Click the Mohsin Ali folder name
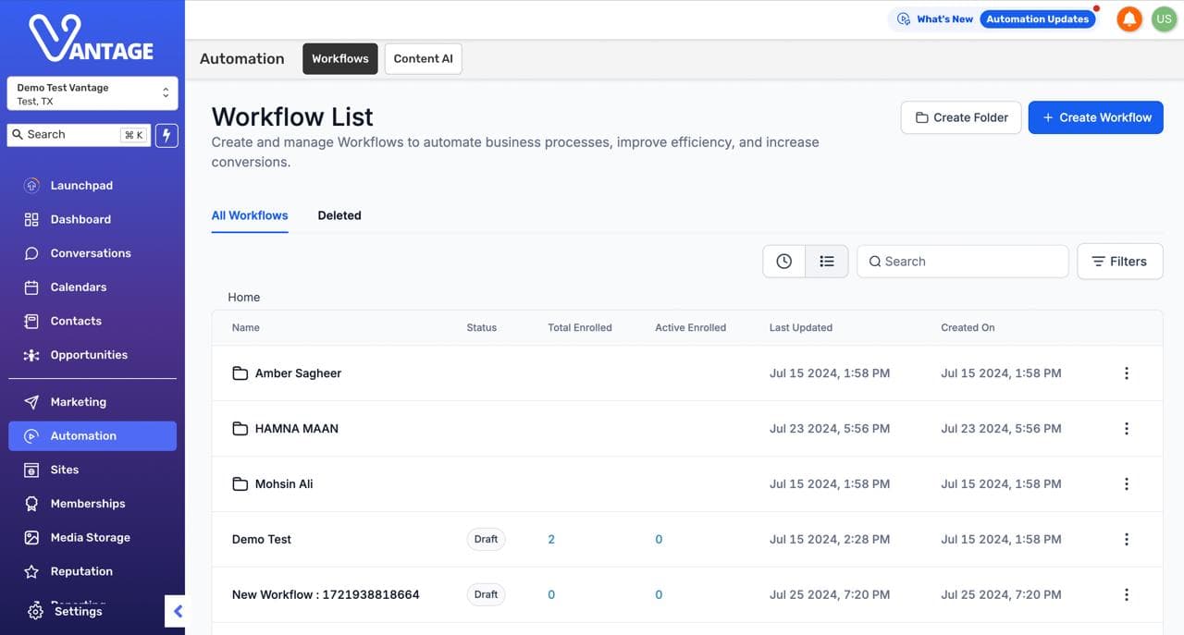Image resolution: width=1184 pixels, height=635 pixels. (x=284, y=484)
